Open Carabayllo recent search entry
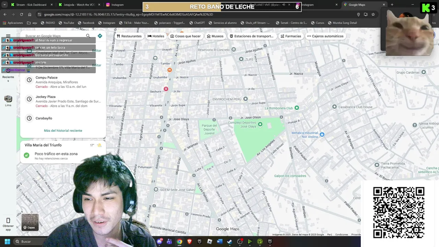The width and height of the screenshot is (439, 247). pos(63,118)
